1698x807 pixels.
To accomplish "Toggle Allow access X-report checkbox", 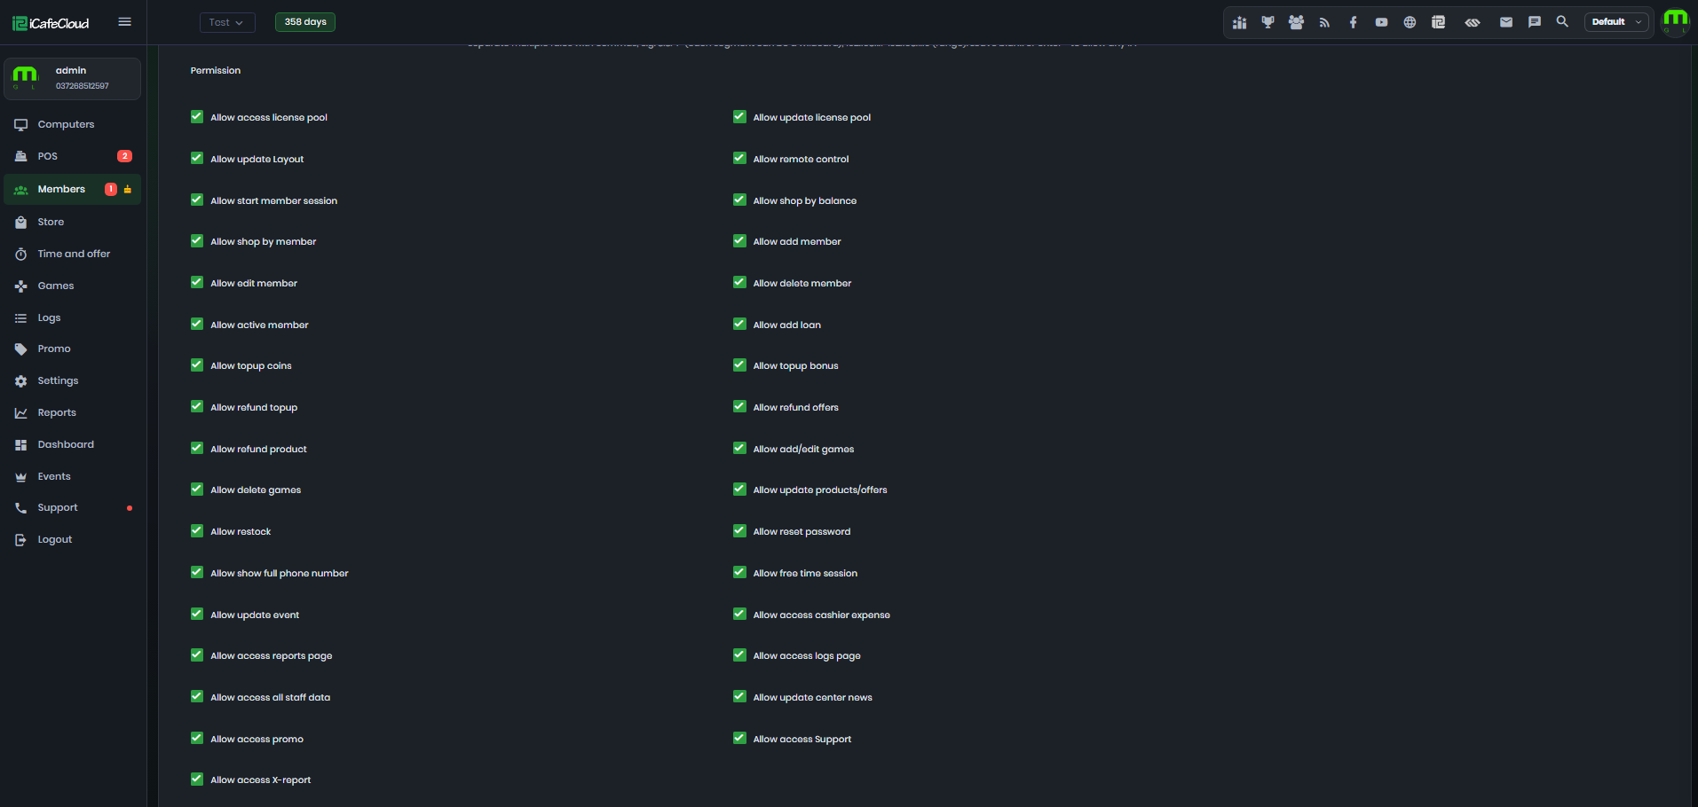I will (x=197, y=779).
